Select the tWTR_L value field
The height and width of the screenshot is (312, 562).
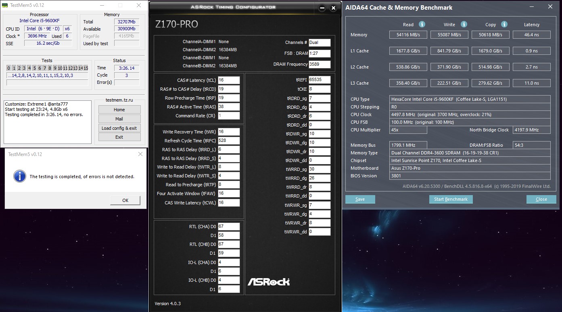tap(229, 167)
